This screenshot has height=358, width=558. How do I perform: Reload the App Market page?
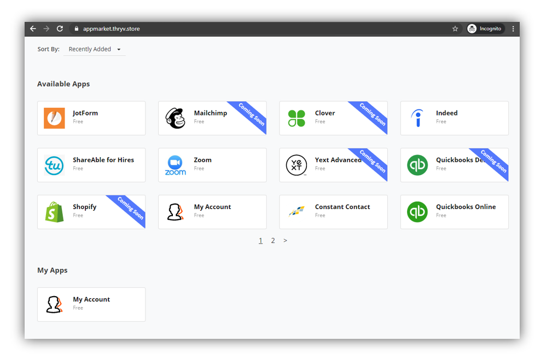tap(60, 28)
